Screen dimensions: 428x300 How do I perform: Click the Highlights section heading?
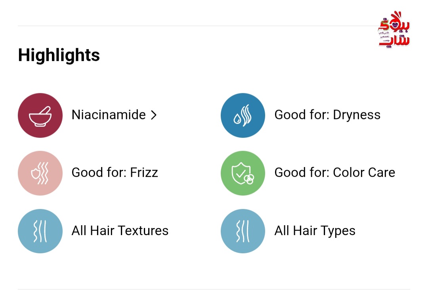coord(59,55)
